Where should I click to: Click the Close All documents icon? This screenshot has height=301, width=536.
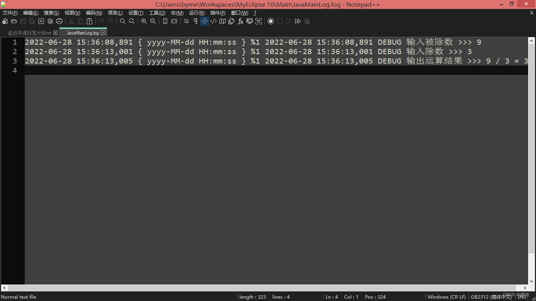point(50,21)
